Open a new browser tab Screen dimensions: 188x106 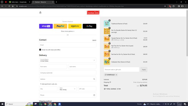click(x=56, y=2)
